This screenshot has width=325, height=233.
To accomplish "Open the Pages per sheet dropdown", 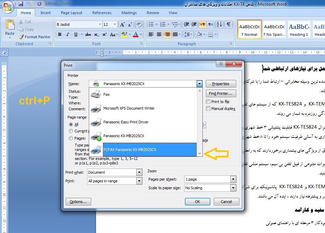I will tap(233, 179).
